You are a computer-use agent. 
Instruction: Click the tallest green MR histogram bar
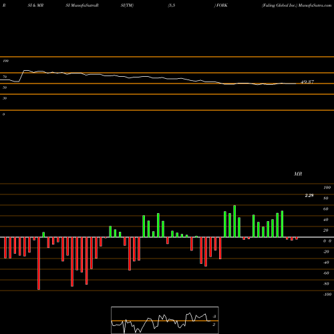(234, 221)
